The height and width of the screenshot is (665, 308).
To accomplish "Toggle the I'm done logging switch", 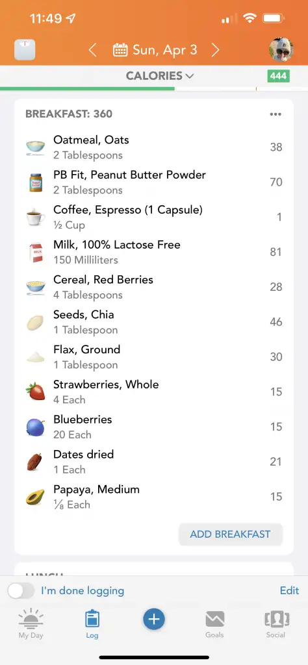I will (x=21, y=591).
